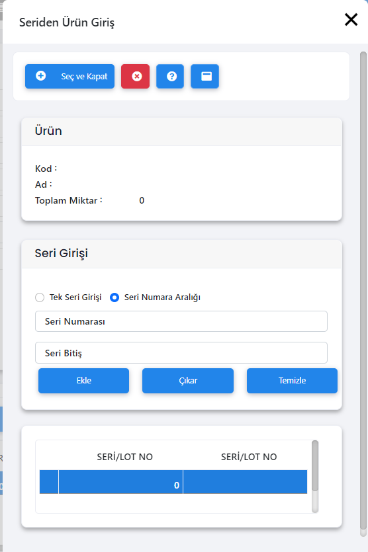This screenshot has width=368, height=552.
Task: Select the Tek Seri Girişi radio option
Action: click(40, 297)
